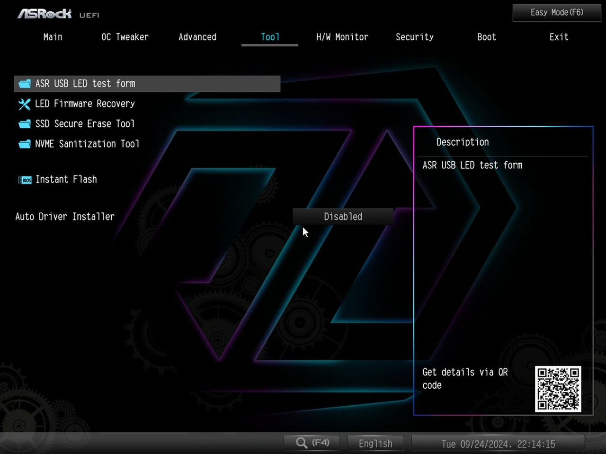Switch to the Boot tab
This screenshot has height=454, width=606.
[487, 37]
